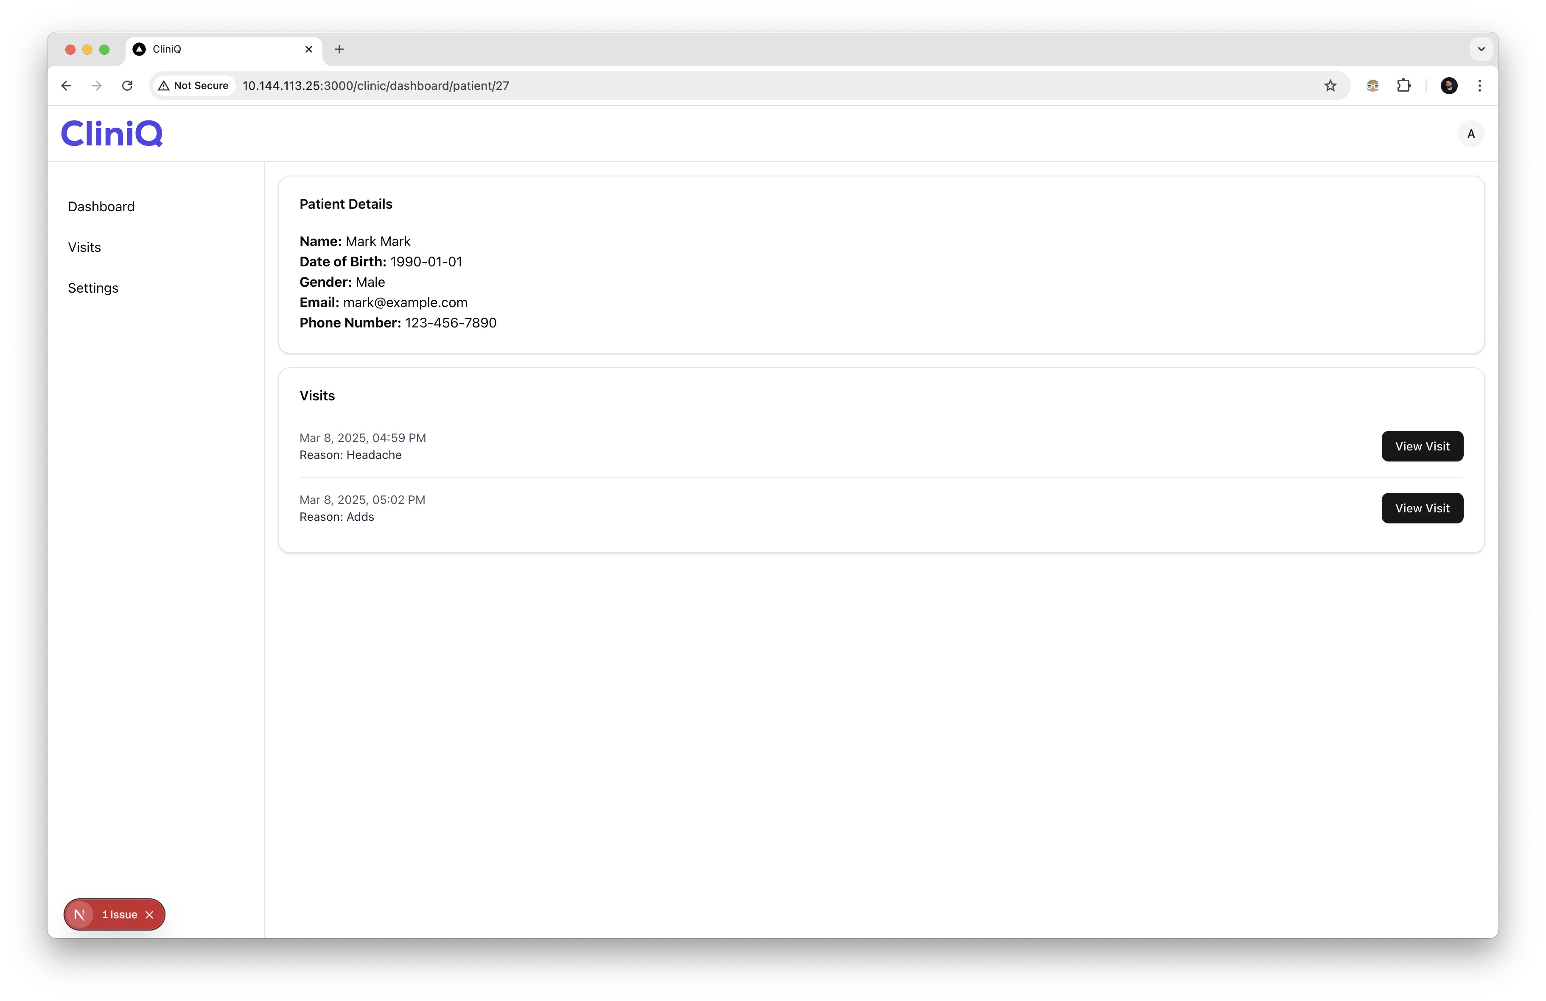Open Settings in the sidebar
The height and width of the screenshot is (1001, 1546).
[x=93, y=288]
